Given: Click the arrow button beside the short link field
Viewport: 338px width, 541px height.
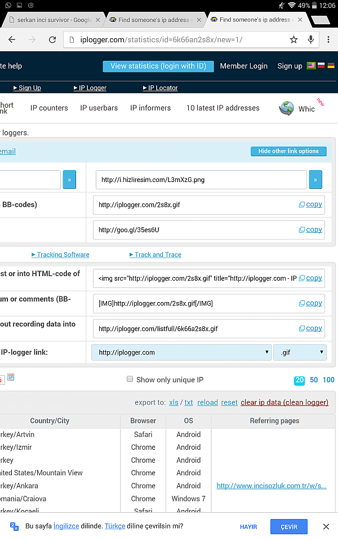Looking at the screenshot, I should click(x=69, y=179).
